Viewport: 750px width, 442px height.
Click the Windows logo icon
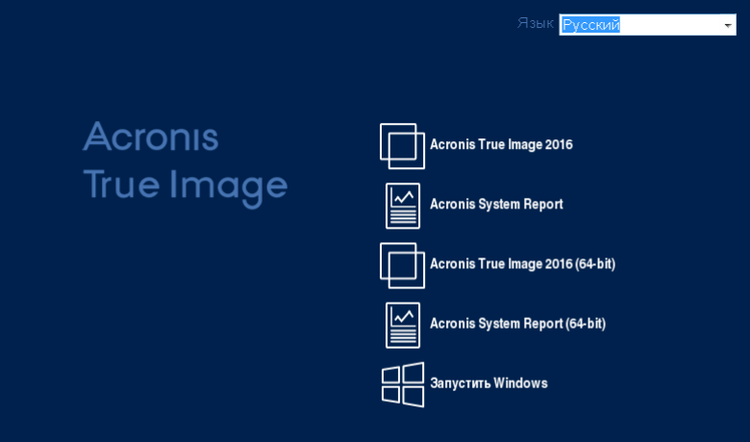tap(403, 384)
